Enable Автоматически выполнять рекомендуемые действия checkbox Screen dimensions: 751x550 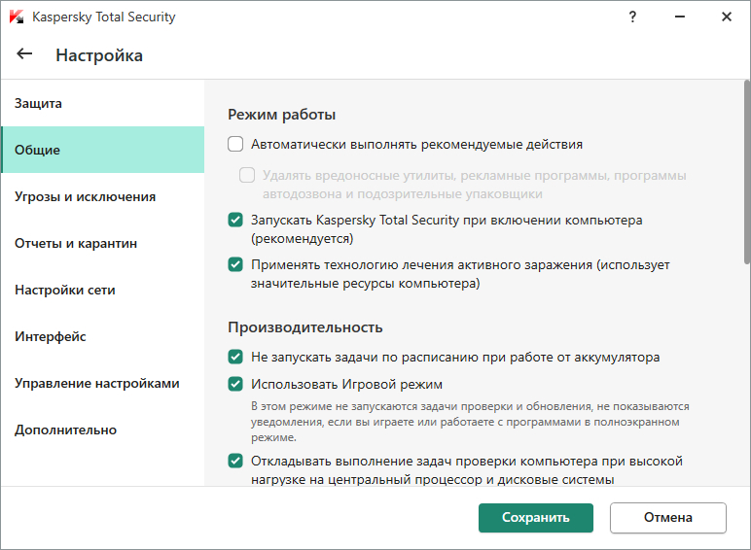pyautogui.click(x=235, y=145)
